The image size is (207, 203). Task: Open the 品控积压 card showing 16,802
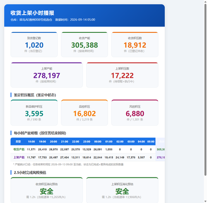(84, 113)
